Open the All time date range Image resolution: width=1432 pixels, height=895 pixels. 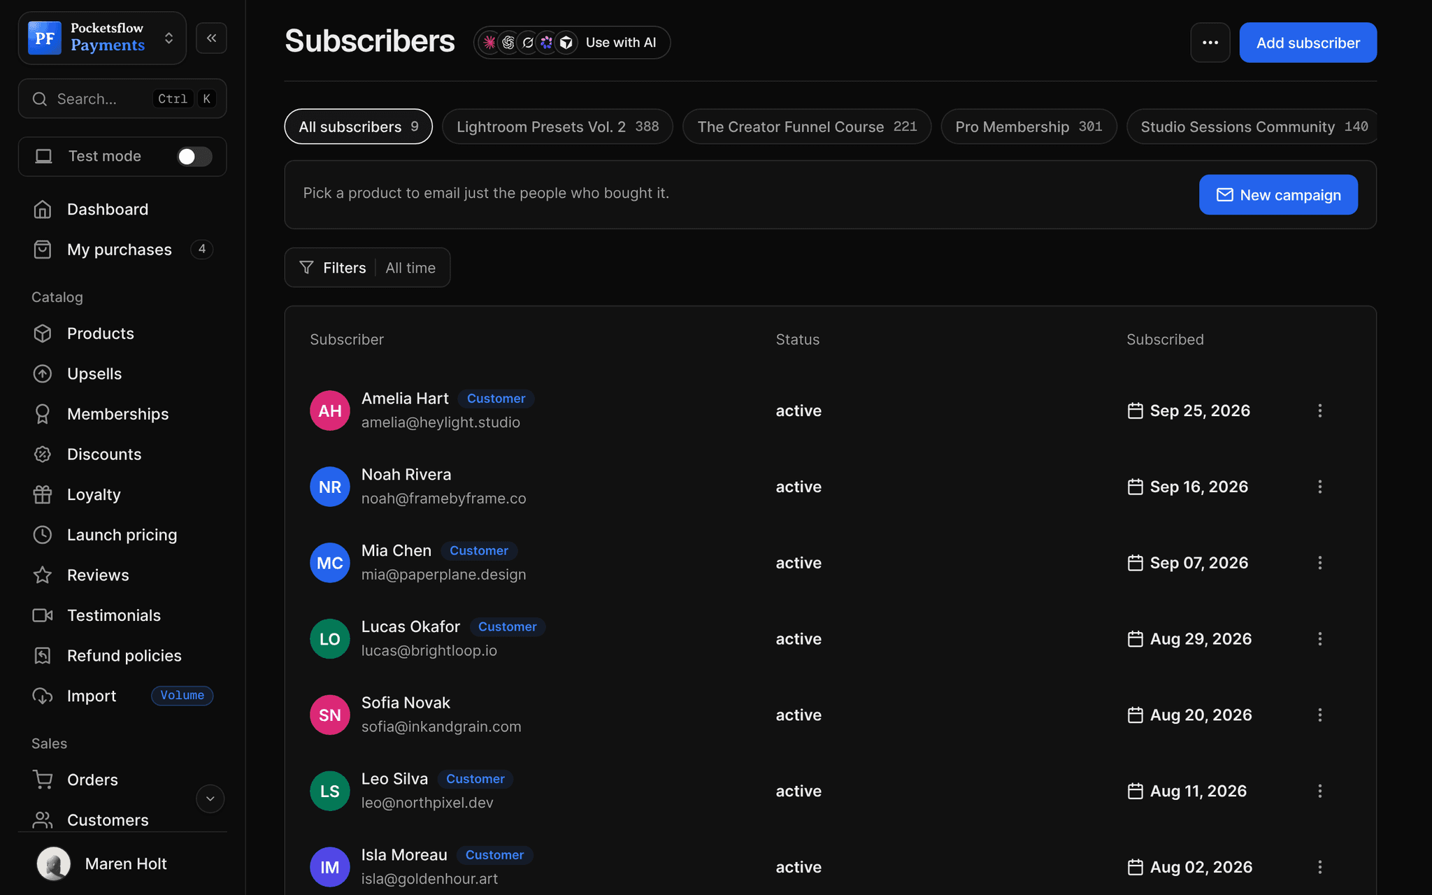click(410, 268)
